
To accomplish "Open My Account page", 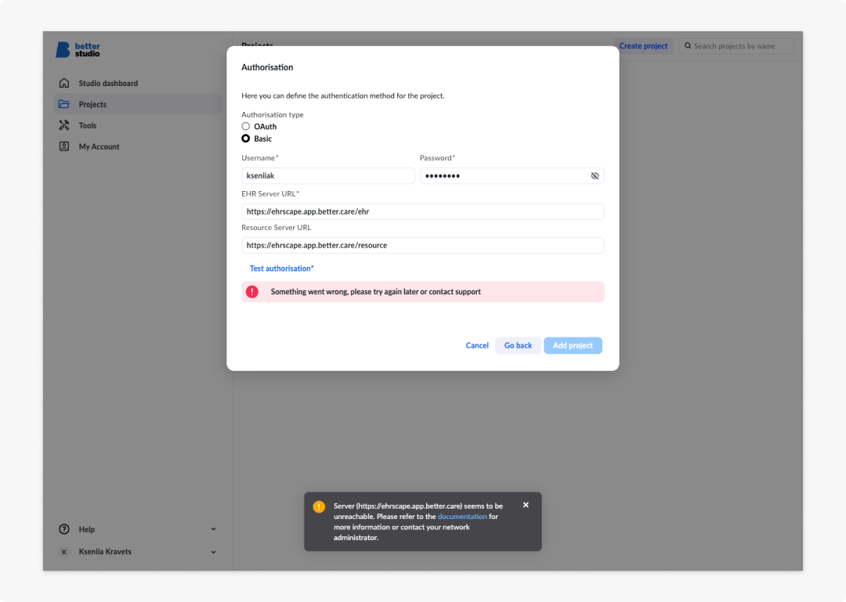I will coord(138,146).
